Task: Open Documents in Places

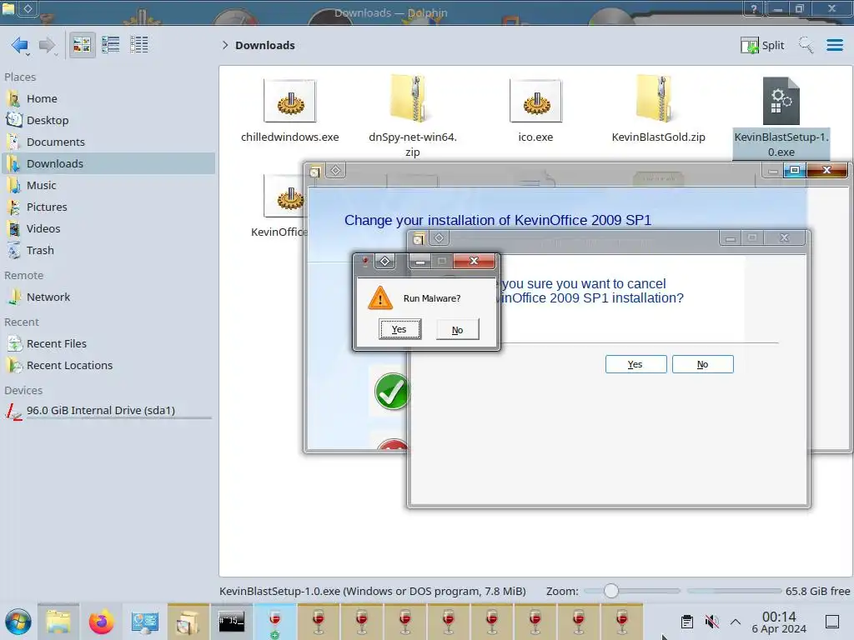Action: [x=108, y=142]
